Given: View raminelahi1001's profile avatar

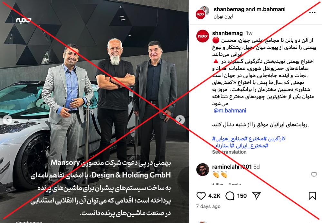Looking at the screenshot, I should (x=203, y=170).
